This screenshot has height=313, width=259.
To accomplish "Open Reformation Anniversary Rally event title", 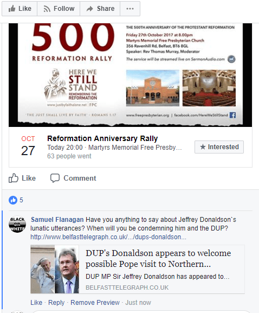I will click(102, 138).
